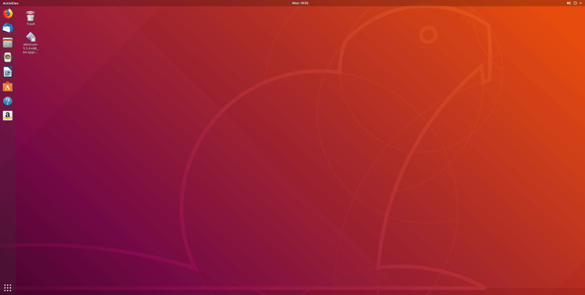Open the Files manager in the dock
The height and width of the screenshot is (295, 585).
8,43
